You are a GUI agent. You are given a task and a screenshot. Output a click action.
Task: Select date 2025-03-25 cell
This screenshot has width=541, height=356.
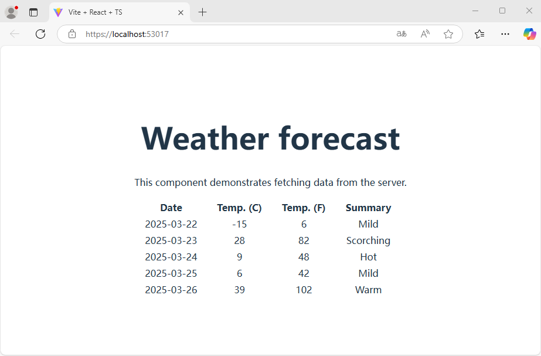171,273
